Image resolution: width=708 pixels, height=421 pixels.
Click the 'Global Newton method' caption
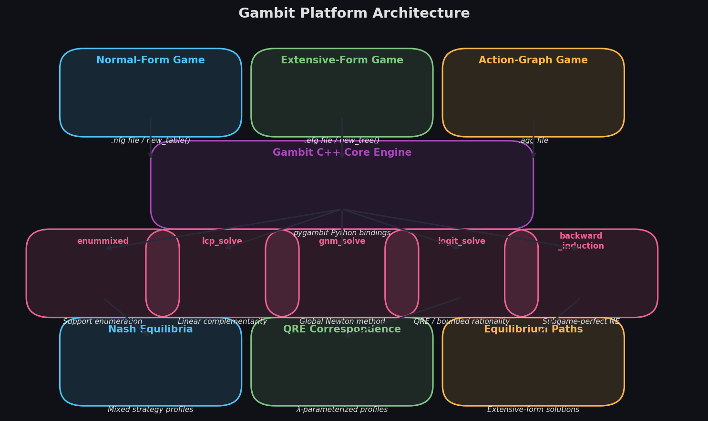click(342, 321)
